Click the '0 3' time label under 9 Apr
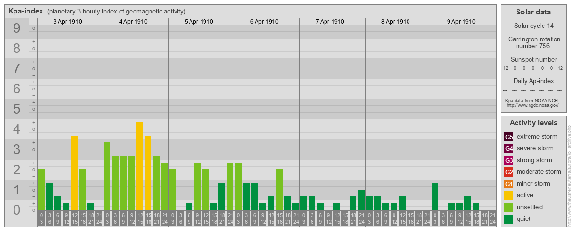This screenshot has height=231, width=571. coord(435,218)
